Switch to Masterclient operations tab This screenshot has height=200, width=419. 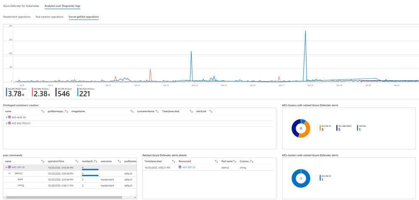[x=17, y=17]
